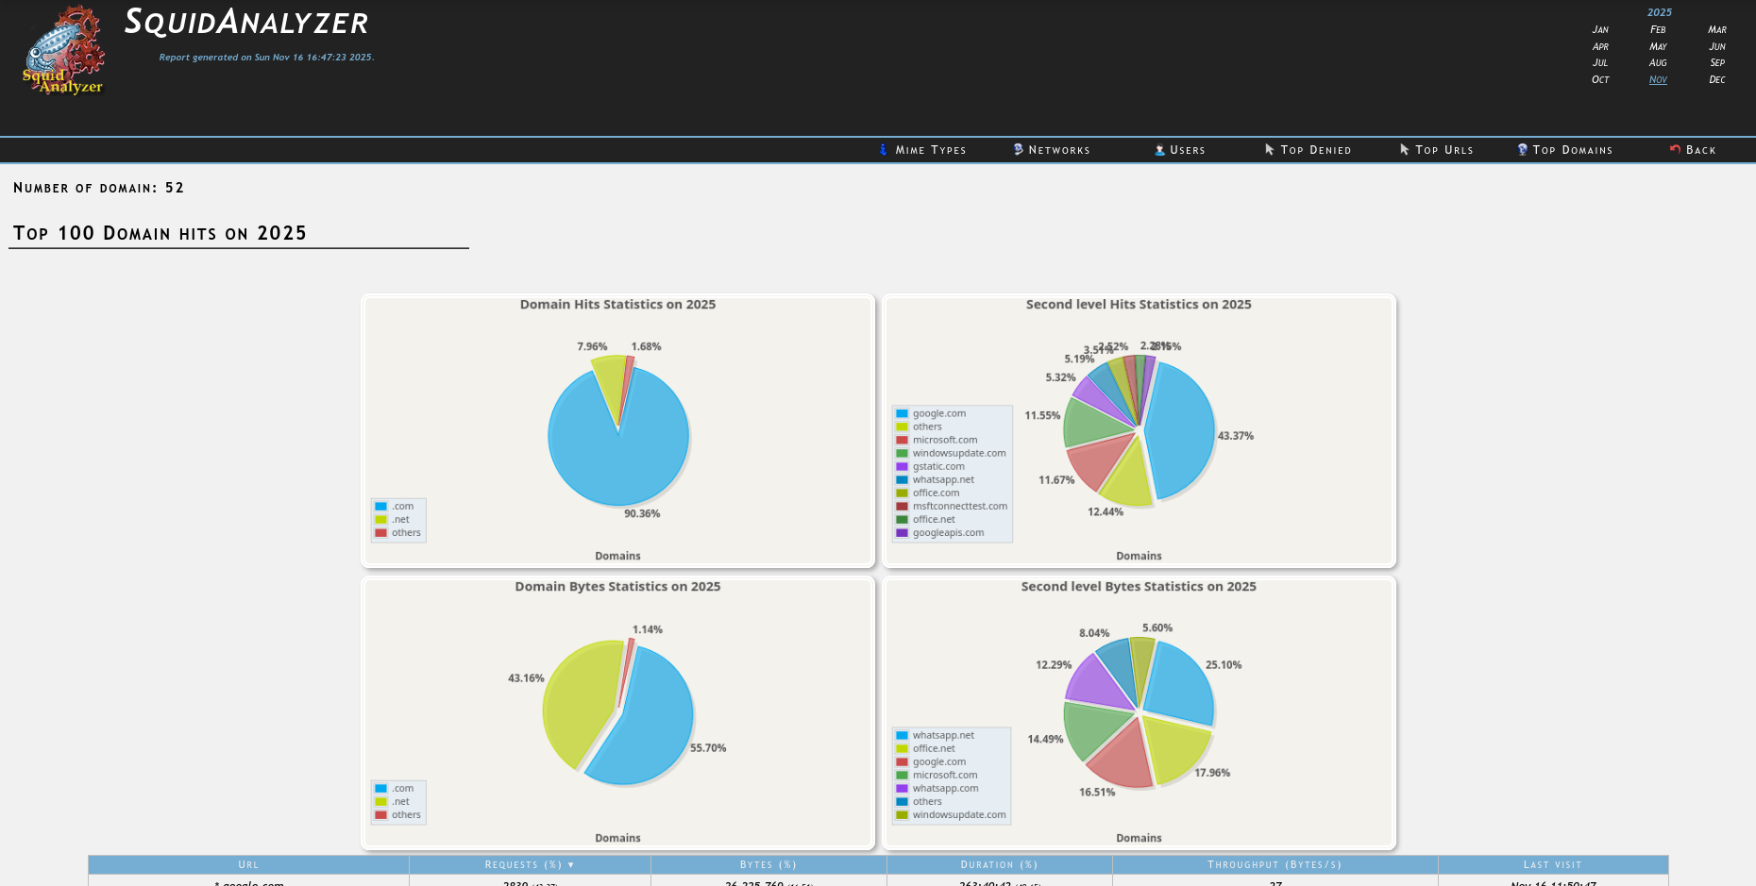Screen dimensions: 1756x886
Task: Click 'Second level Hits Statistics on 2025' title
Action: [x=1139, y=305]
